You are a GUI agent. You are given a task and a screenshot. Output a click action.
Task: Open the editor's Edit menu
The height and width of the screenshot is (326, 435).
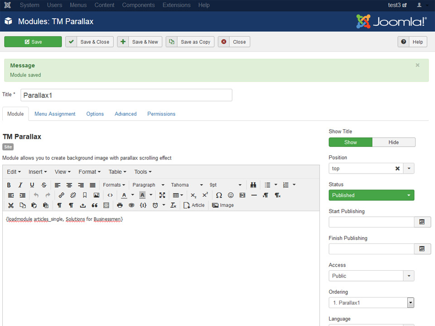pyautogui.click(x=14, y=172)
